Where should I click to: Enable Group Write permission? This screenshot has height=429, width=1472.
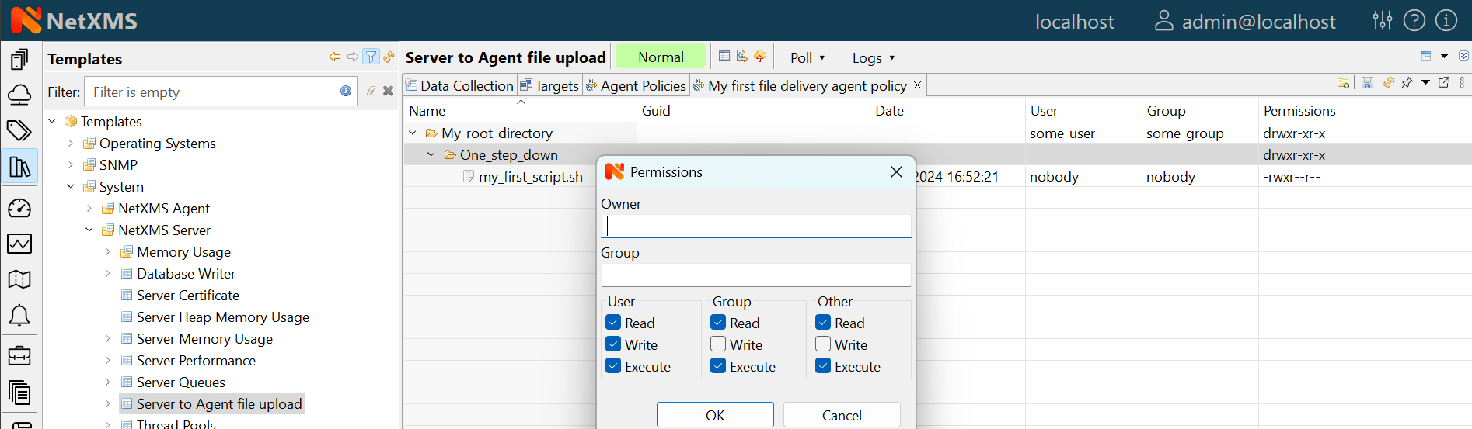[x=718, y=344]
